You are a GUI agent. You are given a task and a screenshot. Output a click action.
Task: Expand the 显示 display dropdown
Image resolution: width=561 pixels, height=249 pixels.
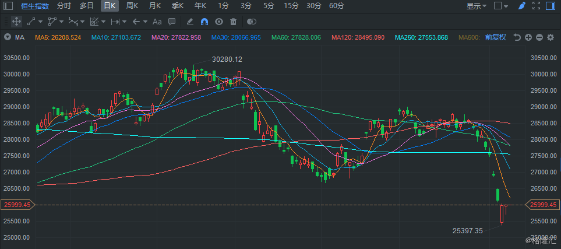click(477, 6)
